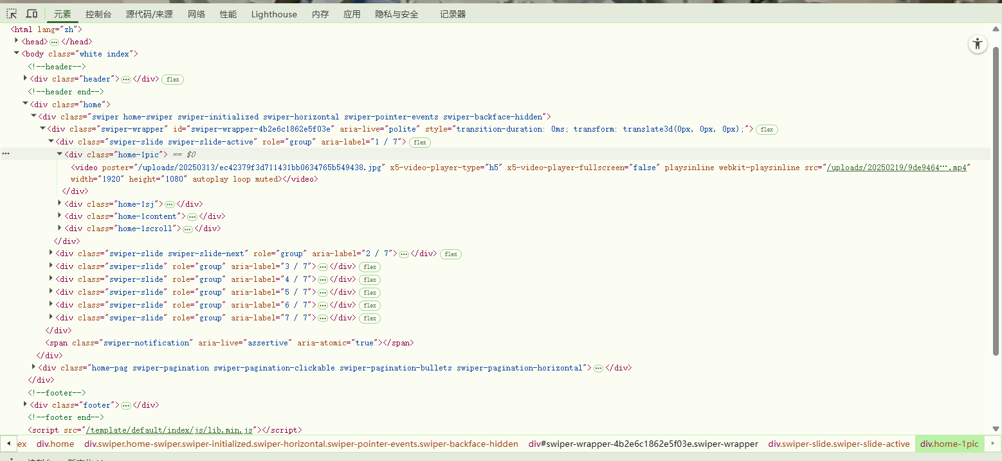Expand the head element node
The height and width of the screenshot is (461, 1002).
click(17, 41)
